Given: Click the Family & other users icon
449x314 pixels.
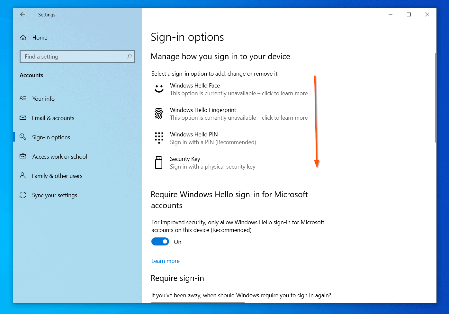Looking at the screenshot, I should pyautogui.click(x=23, y=176).
